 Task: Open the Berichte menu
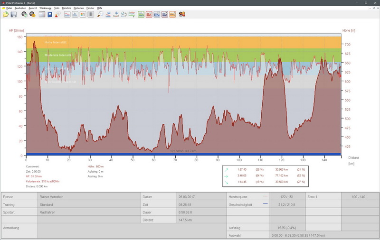point(66,9)
